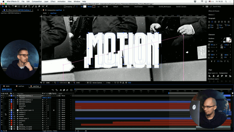
Task: Click the Toggle Switches / Modes button
Action: (x=50, y=131)
